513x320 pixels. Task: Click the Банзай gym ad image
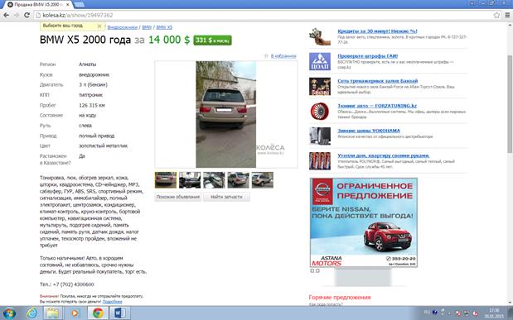click(x=320, y=87)
